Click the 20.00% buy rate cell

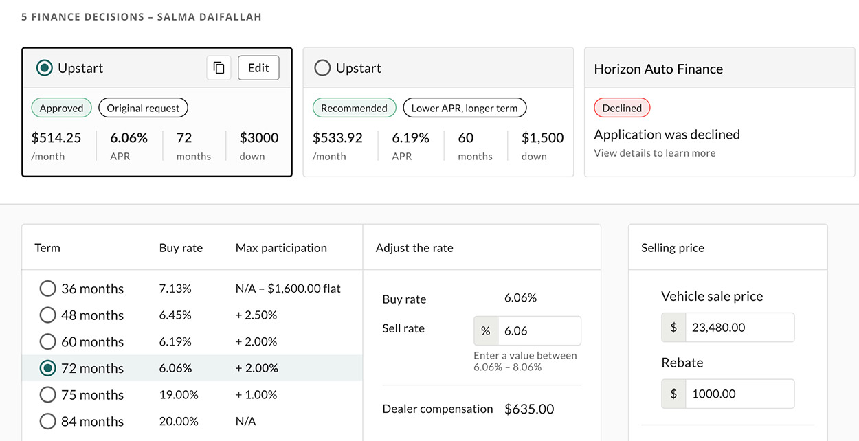pos(179,421)
